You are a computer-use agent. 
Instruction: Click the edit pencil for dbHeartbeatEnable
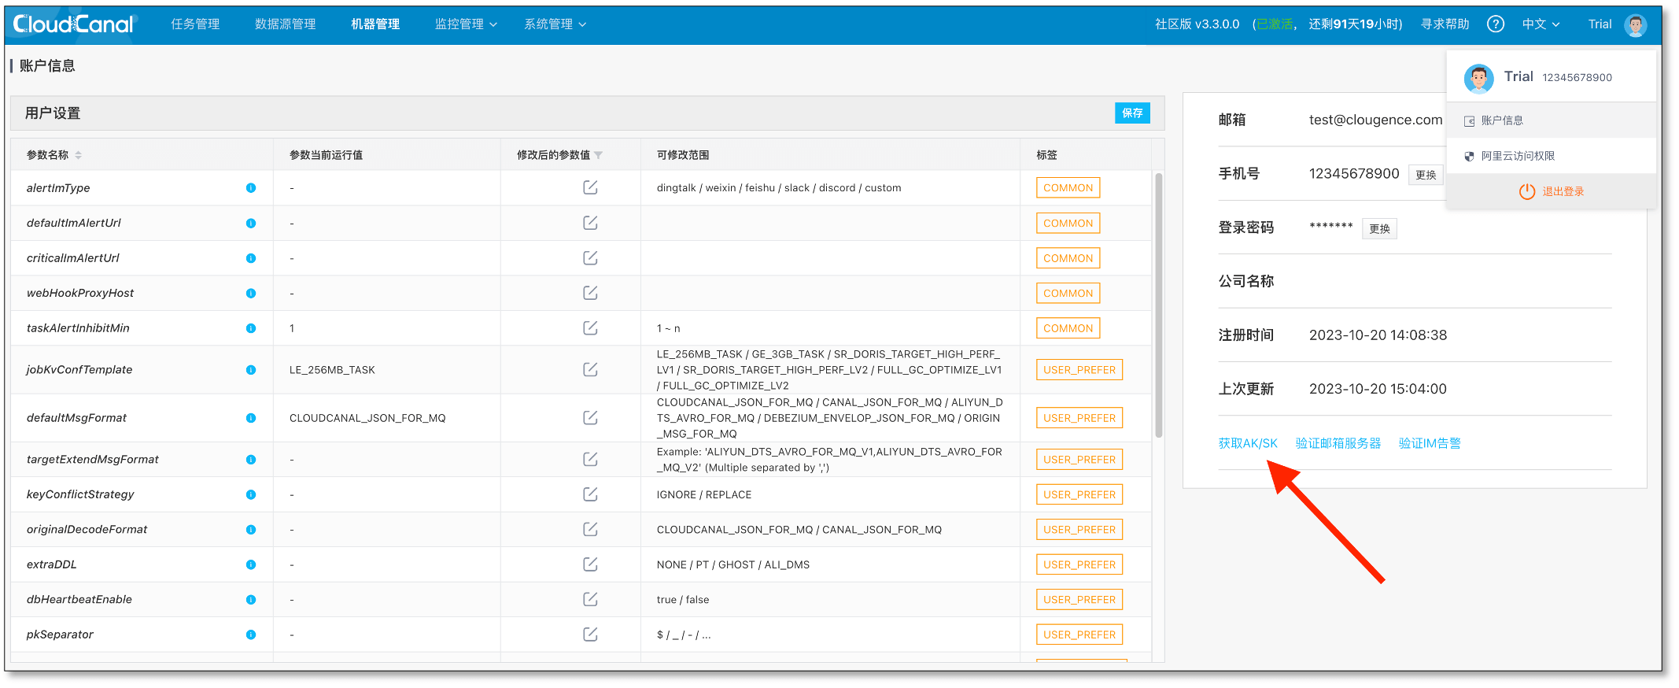590,599
